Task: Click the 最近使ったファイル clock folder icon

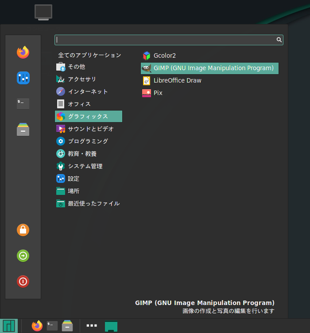Action: coord(61,203)
